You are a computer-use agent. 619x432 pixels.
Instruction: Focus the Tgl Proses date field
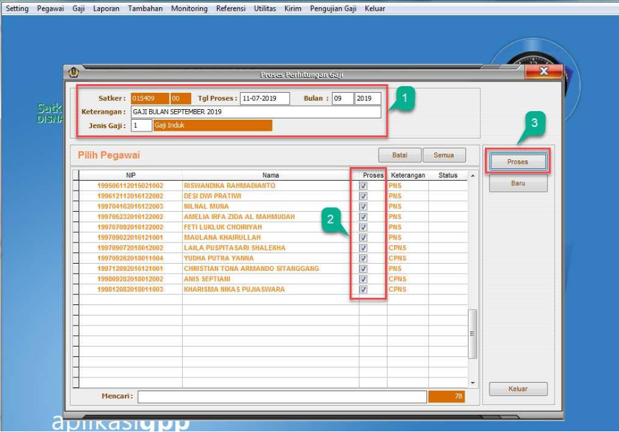click(x=266, y=99)
